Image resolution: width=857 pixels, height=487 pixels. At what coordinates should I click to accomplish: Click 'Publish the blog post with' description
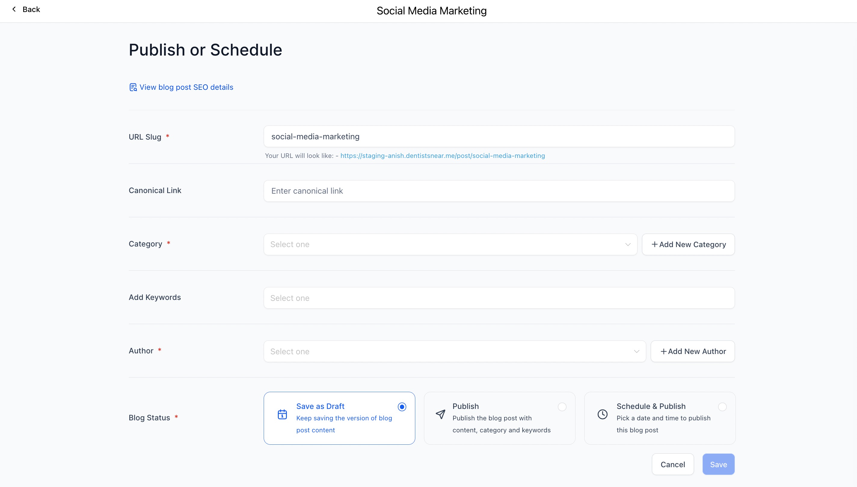[492, 418]
